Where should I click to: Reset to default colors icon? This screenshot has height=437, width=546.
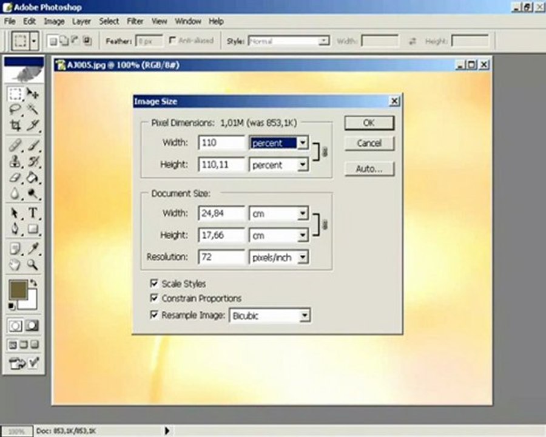[12, 307]
